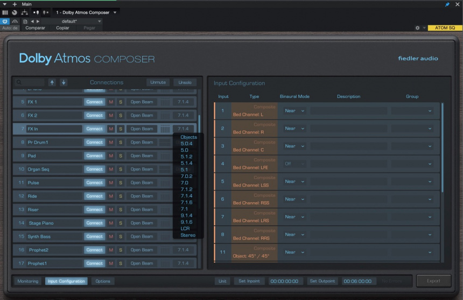The height and width of the screenshot is (300, 463).
Task: Load the next preset arrow
Action: pos(38,22)
